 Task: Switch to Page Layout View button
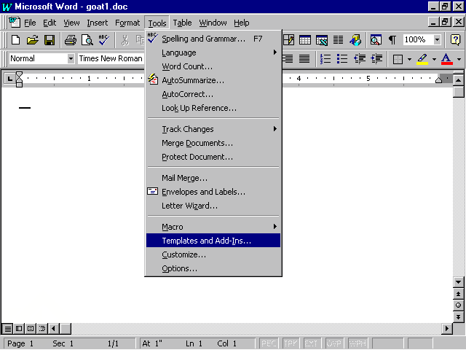coord(31,329)
